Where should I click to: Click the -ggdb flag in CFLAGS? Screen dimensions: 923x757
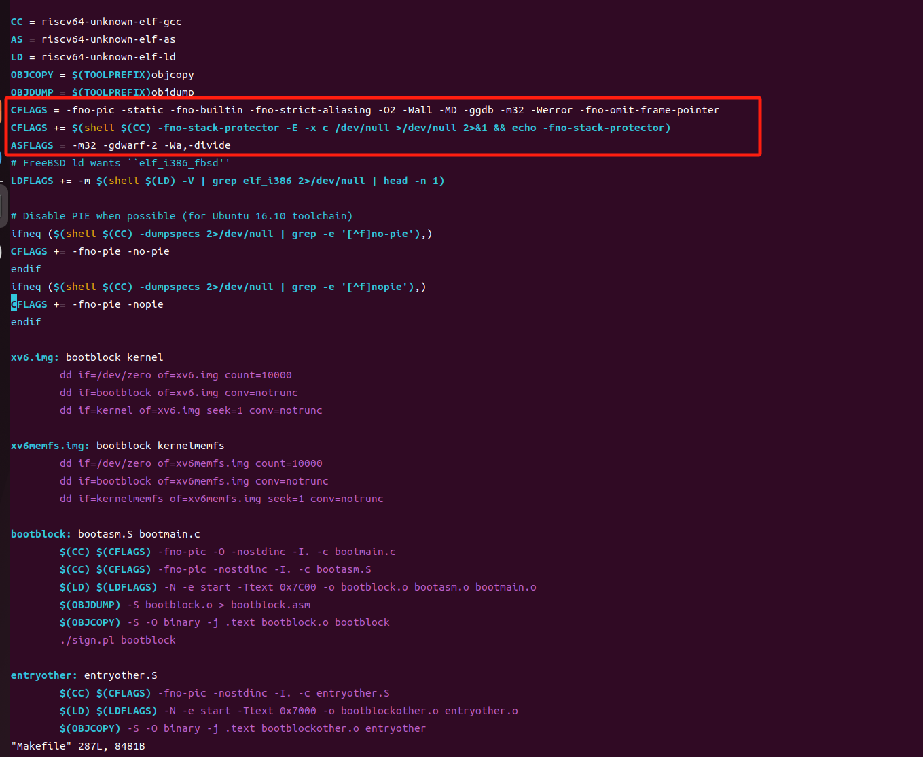click(478, 110)
